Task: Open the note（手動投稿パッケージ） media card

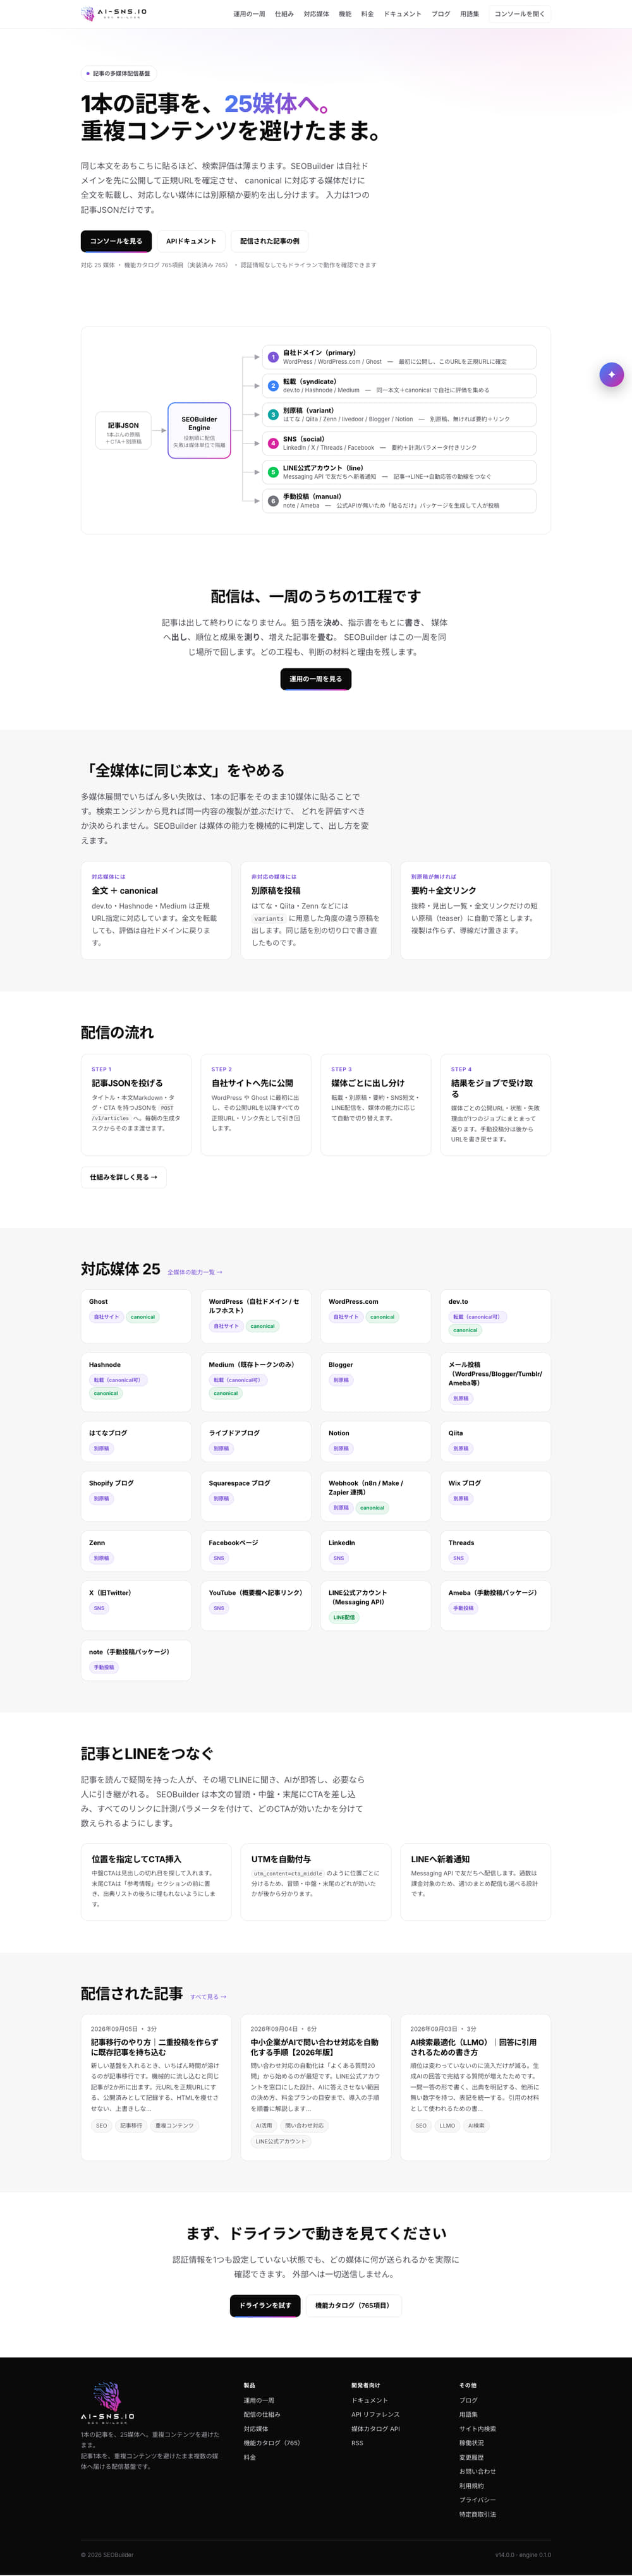Action: pyautogui.click(x=136, y=1660)
